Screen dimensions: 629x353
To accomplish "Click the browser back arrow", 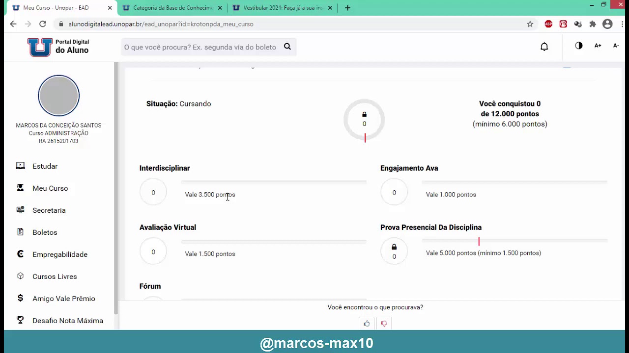I will (x=13, y=24).
